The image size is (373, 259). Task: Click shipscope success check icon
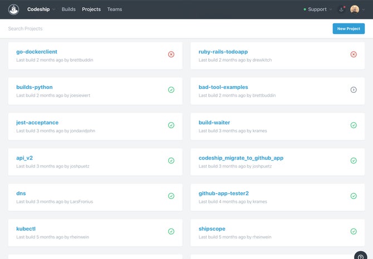click(354, 231)
